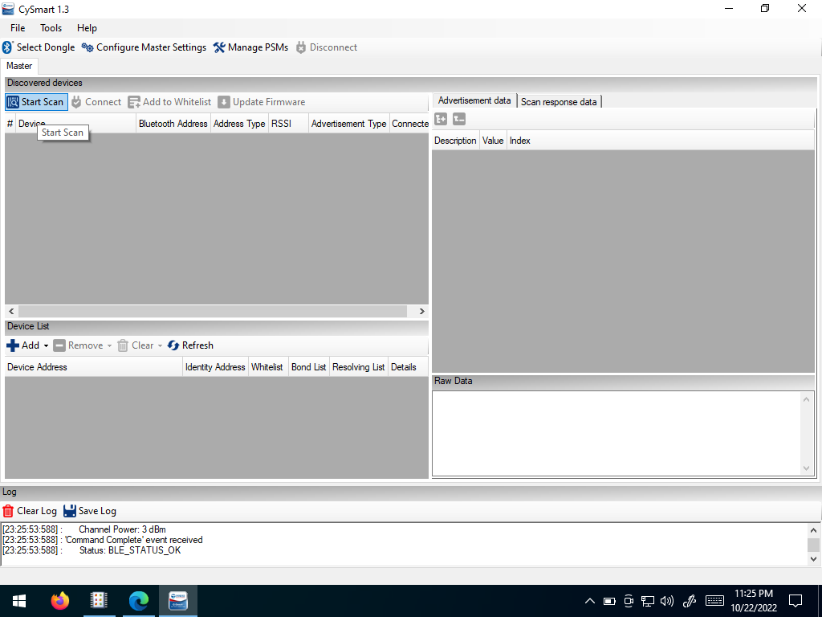
Task: Sort by Advertisement Type column
Action: point(348,124)
